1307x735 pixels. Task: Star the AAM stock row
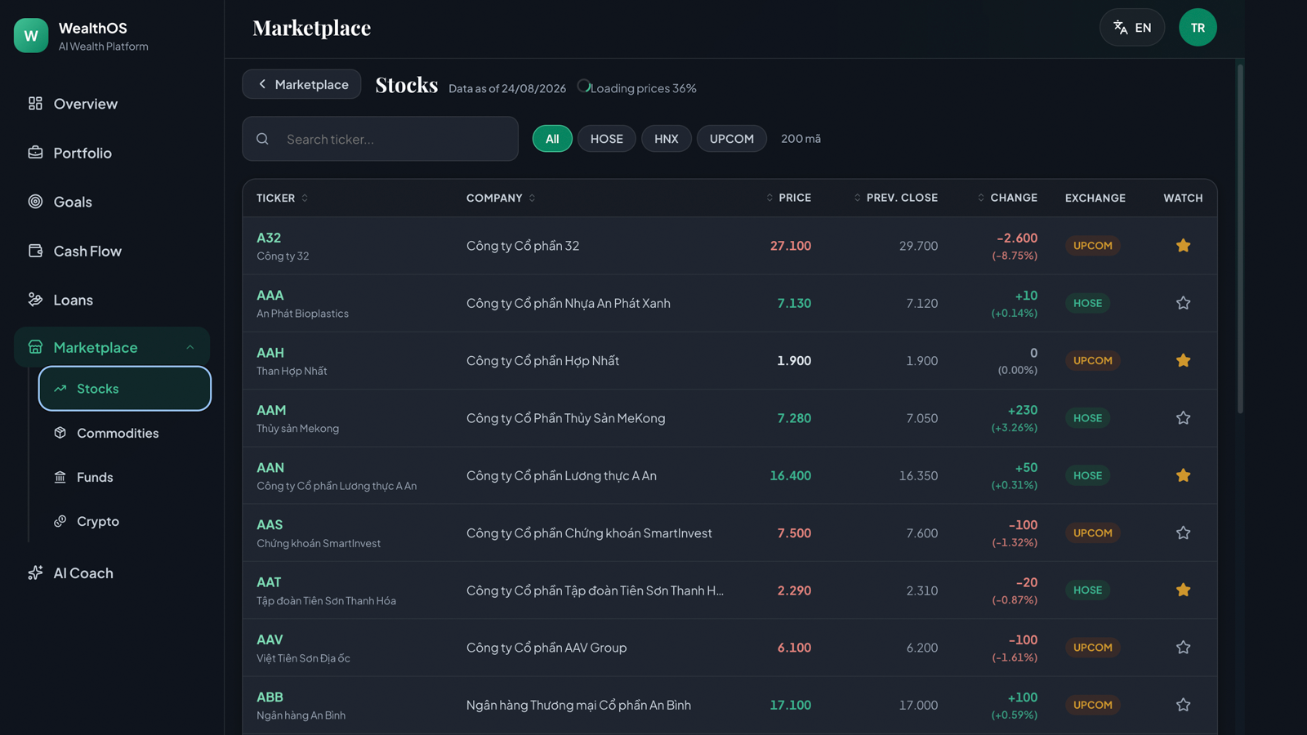tap(1183, 418)
